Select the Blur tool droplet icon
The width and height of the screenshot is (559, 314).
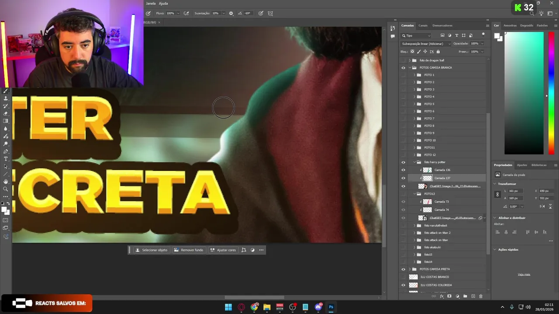pos(6,129)
